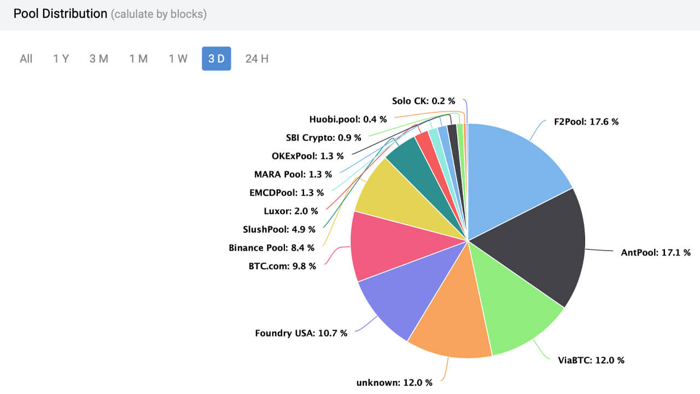Click the SlushPool: 4.9 % label
The width and height of the screenshot is (700, 394).
coord(279,229)
